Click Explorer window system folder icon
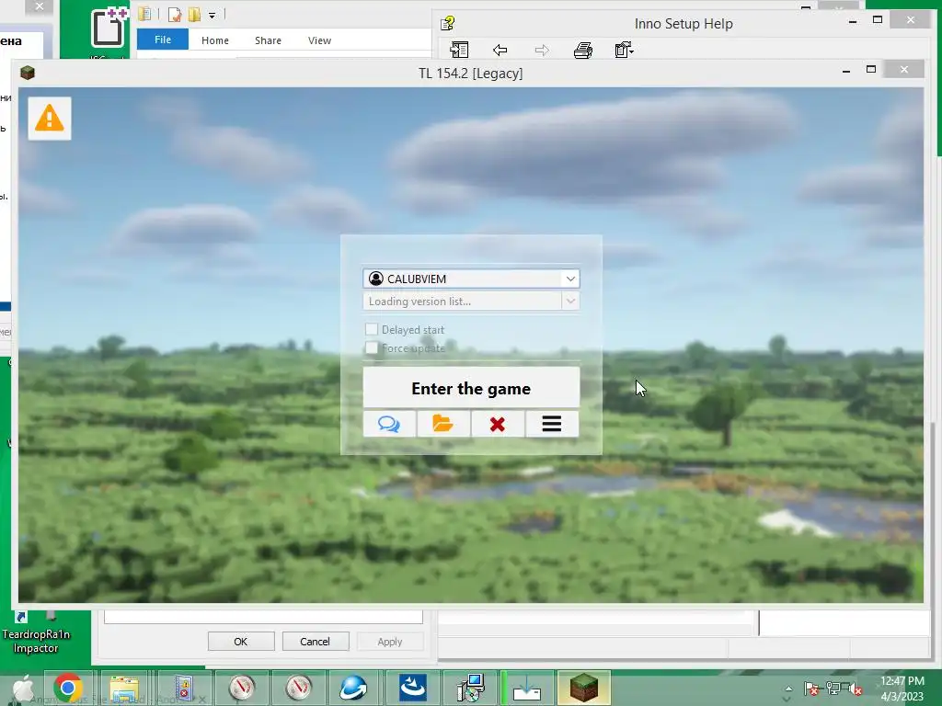Viewport: 942px width, 706px height. click(x=144, y=14)
